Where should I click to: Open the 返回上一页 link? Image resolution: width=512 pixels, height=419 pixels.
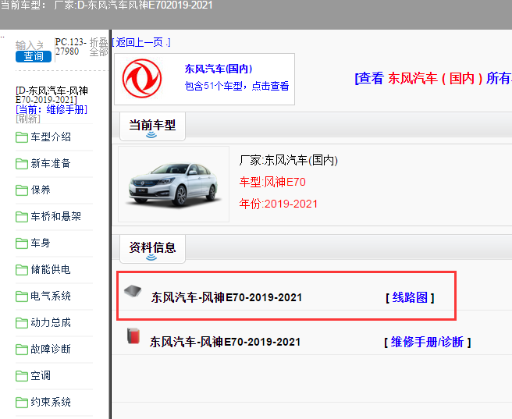tap(141, 42)
